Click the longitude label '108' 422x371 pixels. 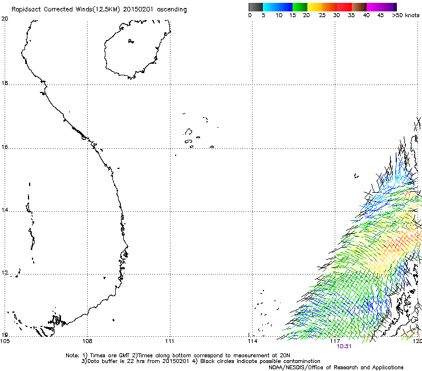click(x=87, y=341)
